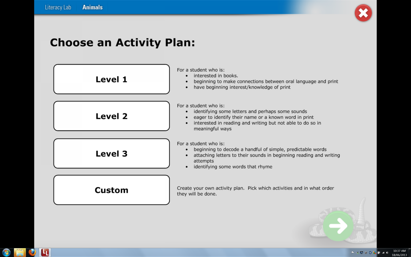
Task: Click the Show Desktop strip on the taskbar
Action: point(410,253)
